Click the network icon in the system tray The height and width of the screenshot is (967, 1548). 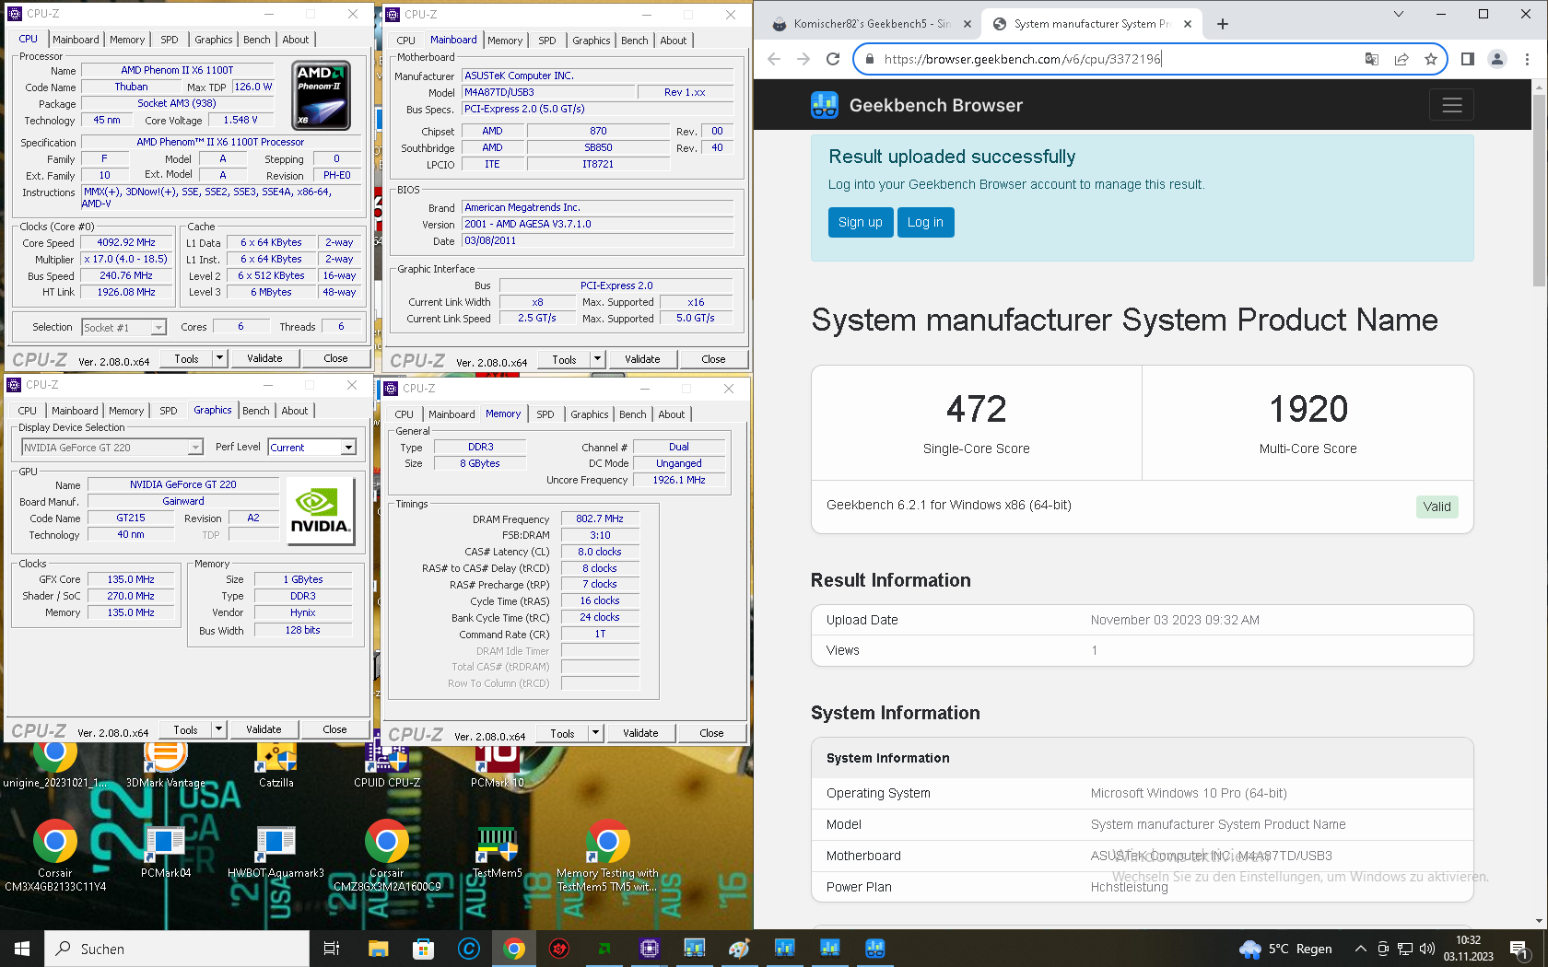[1405, 949]
